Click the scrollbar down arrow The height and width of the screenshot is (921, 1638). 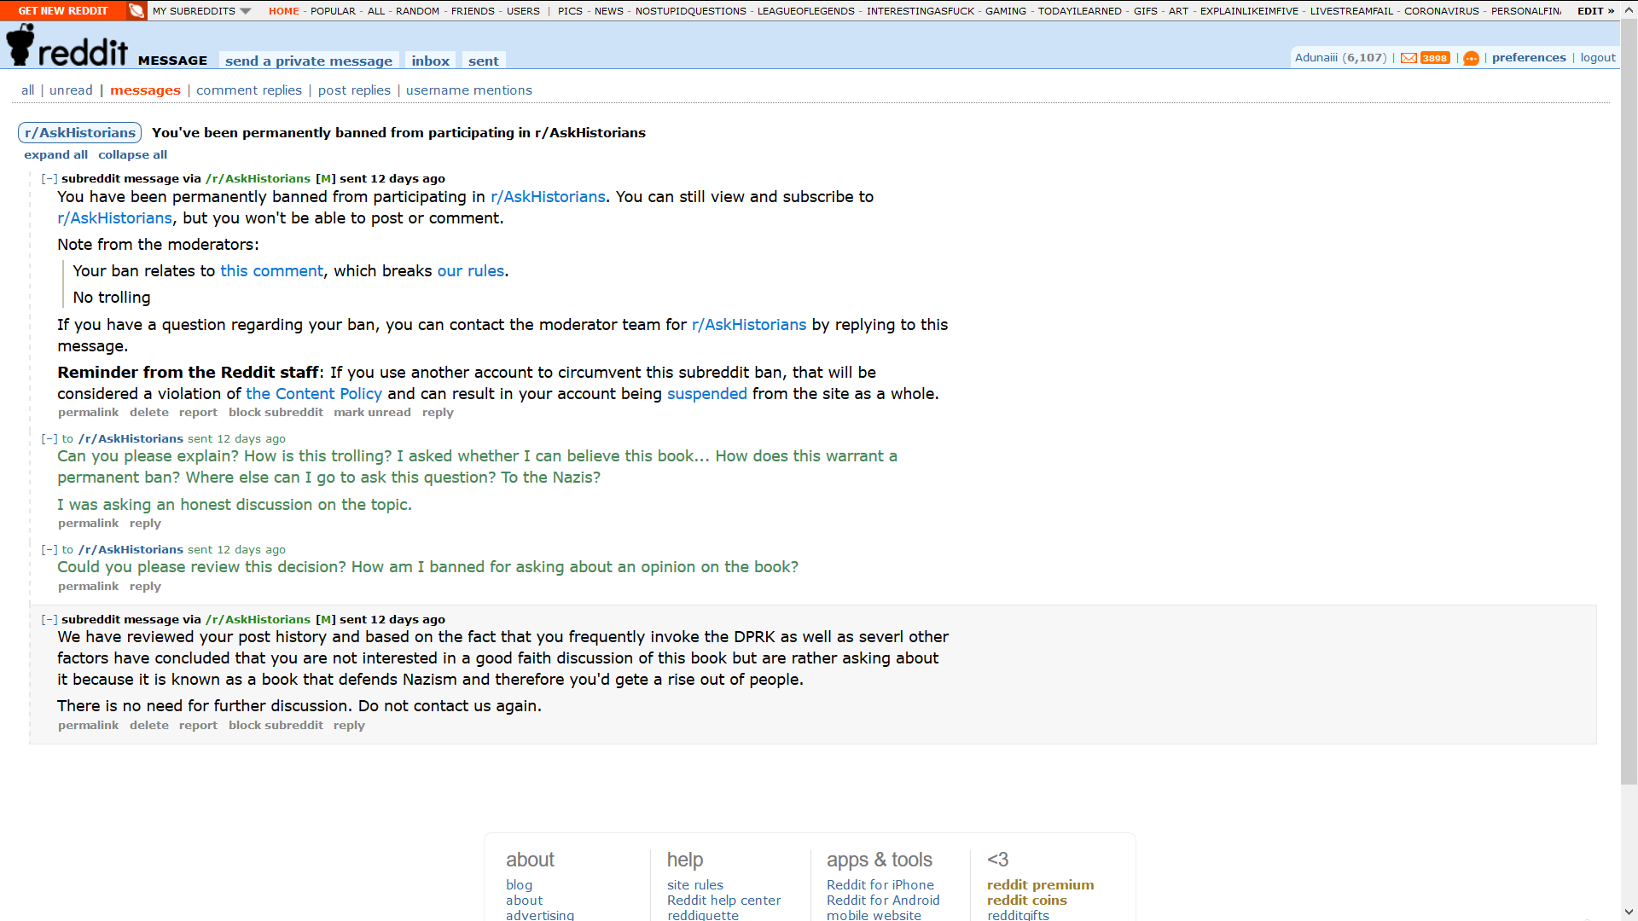tap(1629, 912)
